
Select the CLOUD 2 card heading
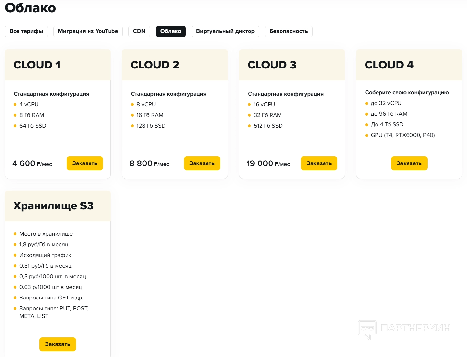[x=155, y=65]
